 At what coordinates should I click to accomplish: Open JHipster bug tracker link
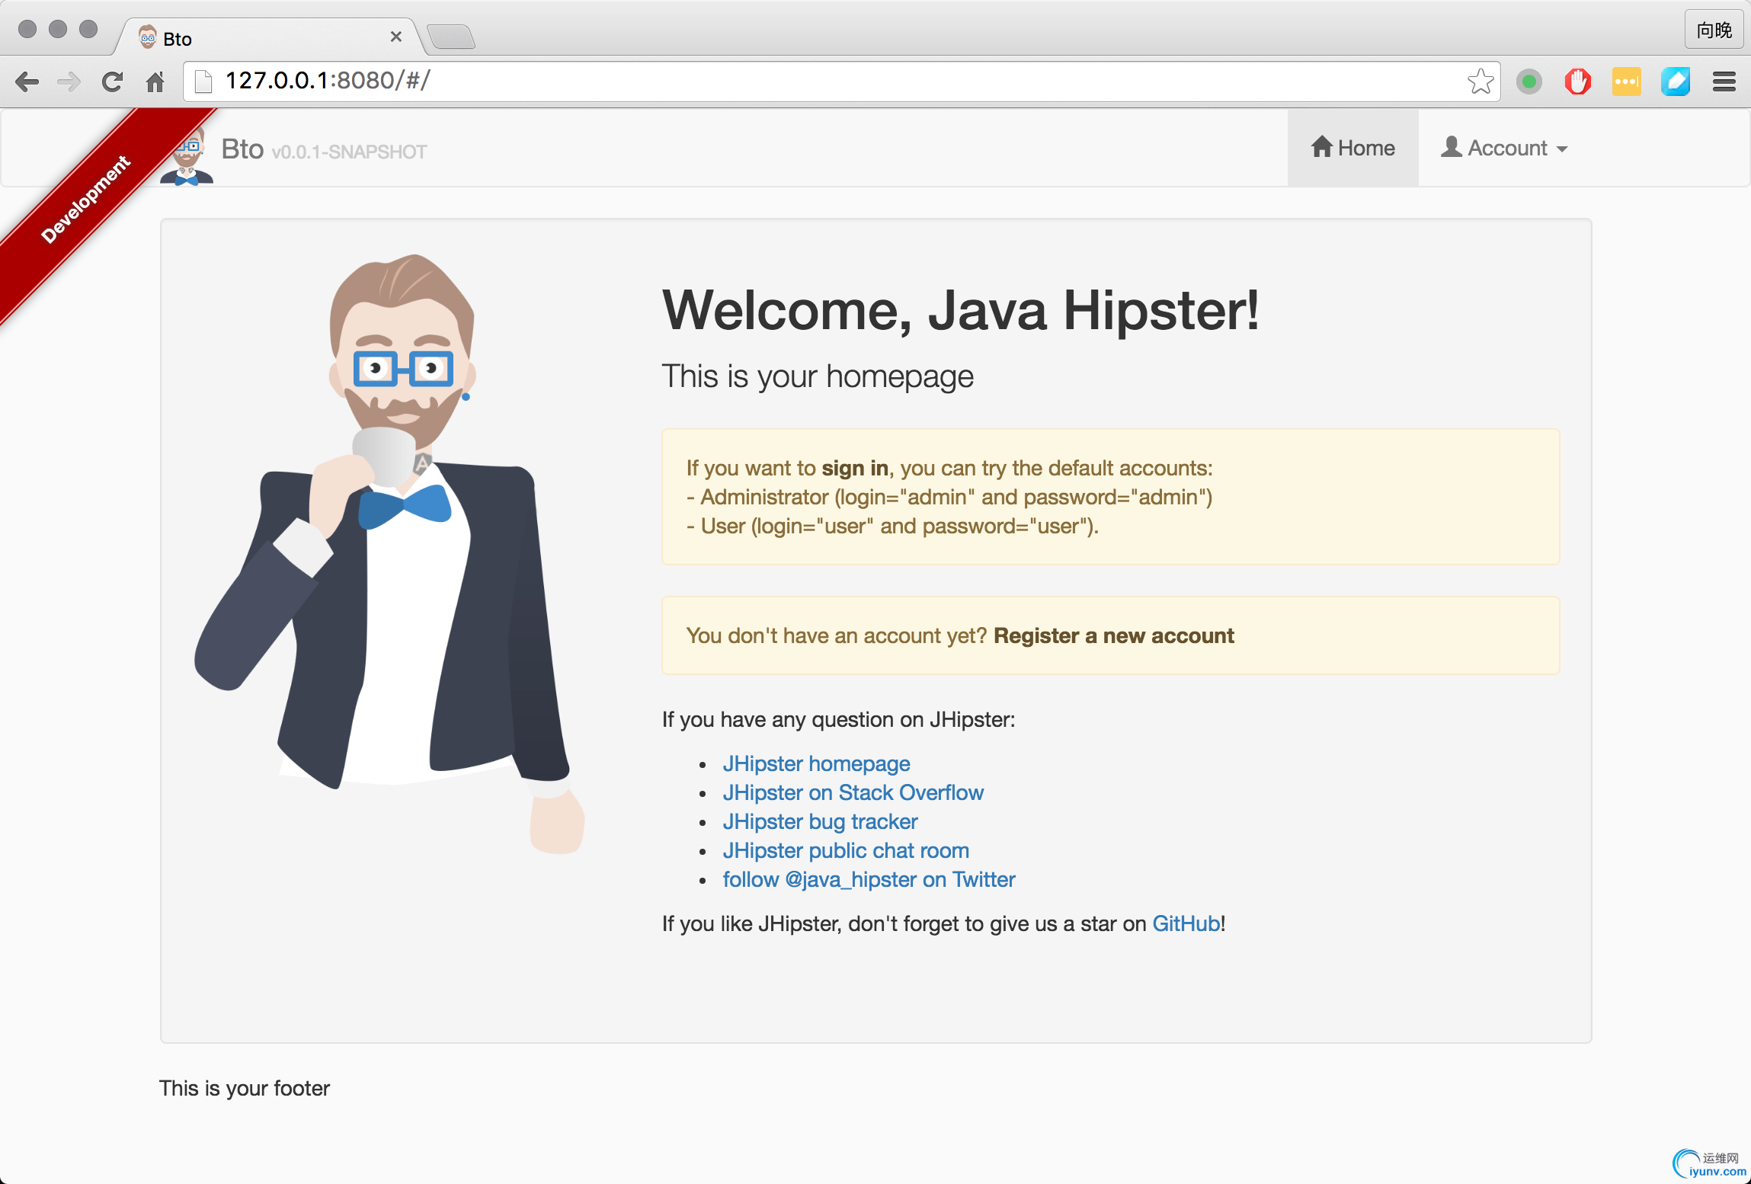point(820,821)
